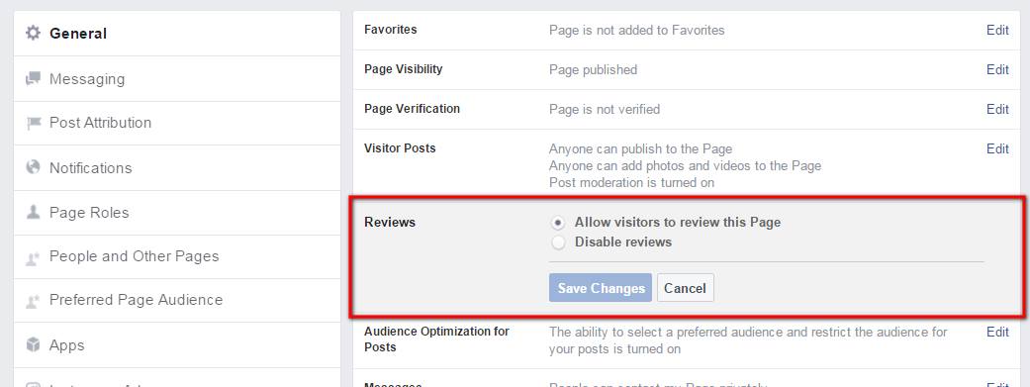Click the People and Other Pages icon
1030x387 pixels.
33,257
